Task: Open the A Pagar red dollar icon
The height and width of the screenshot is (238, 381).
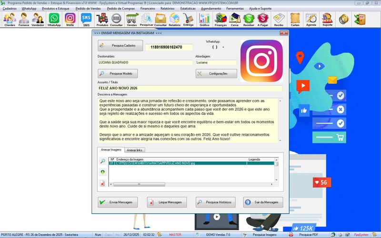Action: pos(263,20)
